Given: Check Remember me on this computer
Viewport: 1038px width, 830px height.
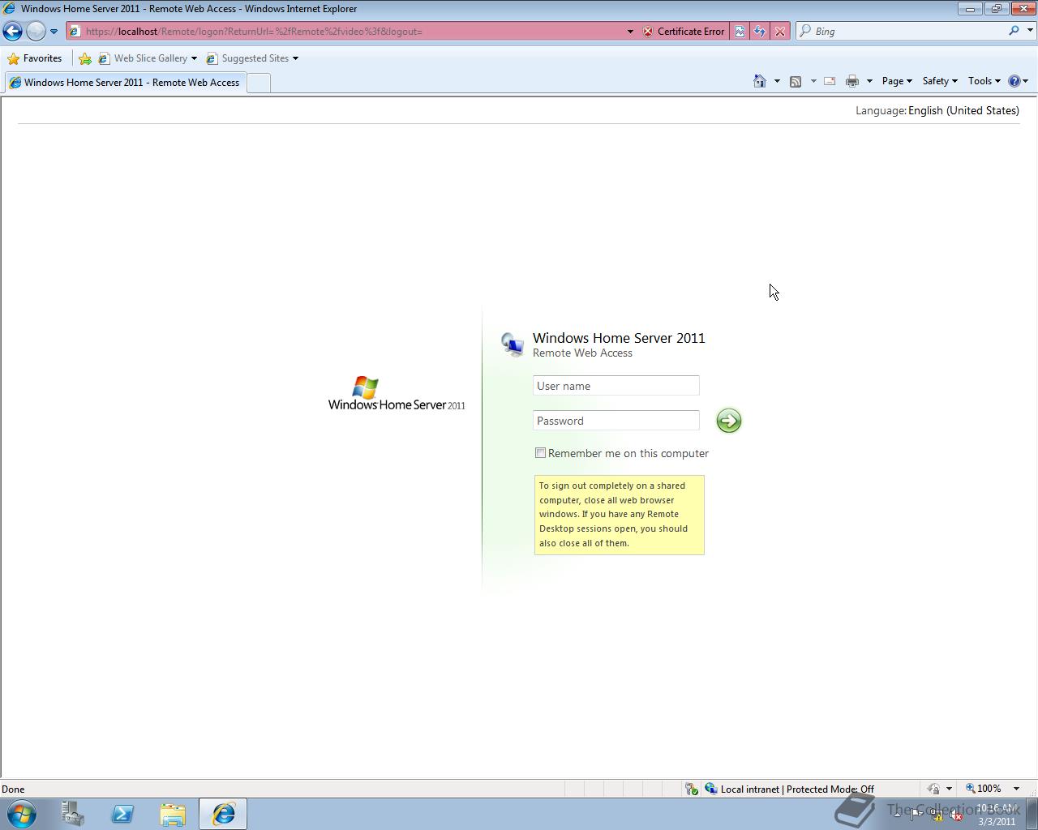Looking at the screenshot, I should pos(540,453).
